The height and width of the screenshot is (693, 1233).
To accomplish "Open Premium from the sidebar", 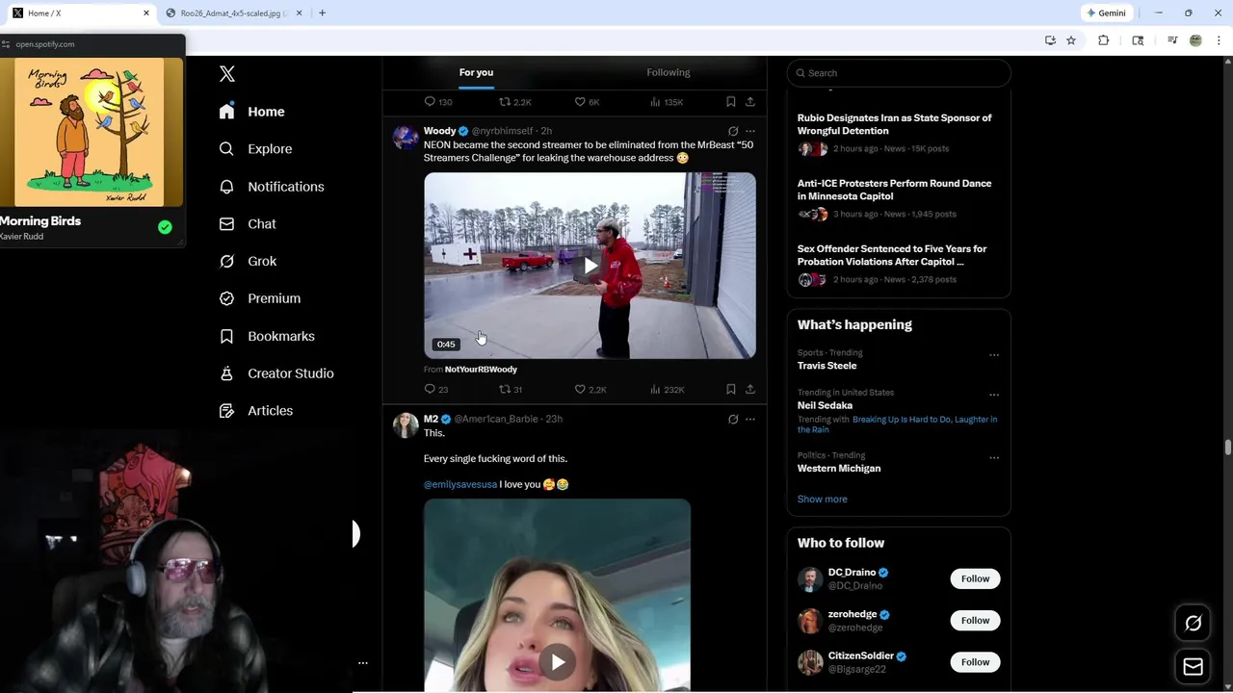I will 260,298.
